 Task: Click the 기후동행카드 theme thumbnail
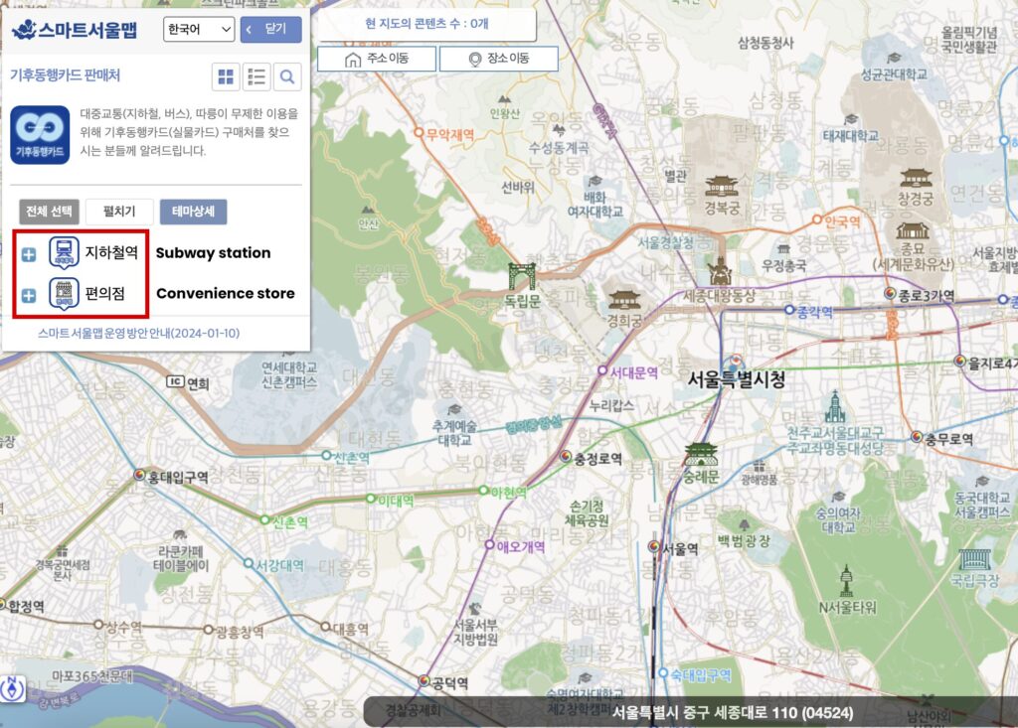coord(40,134)
